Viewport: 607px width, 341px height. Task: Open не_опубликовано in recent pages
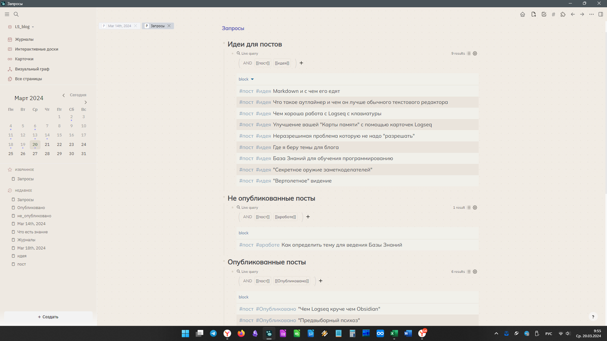click(x=34, y=216)
